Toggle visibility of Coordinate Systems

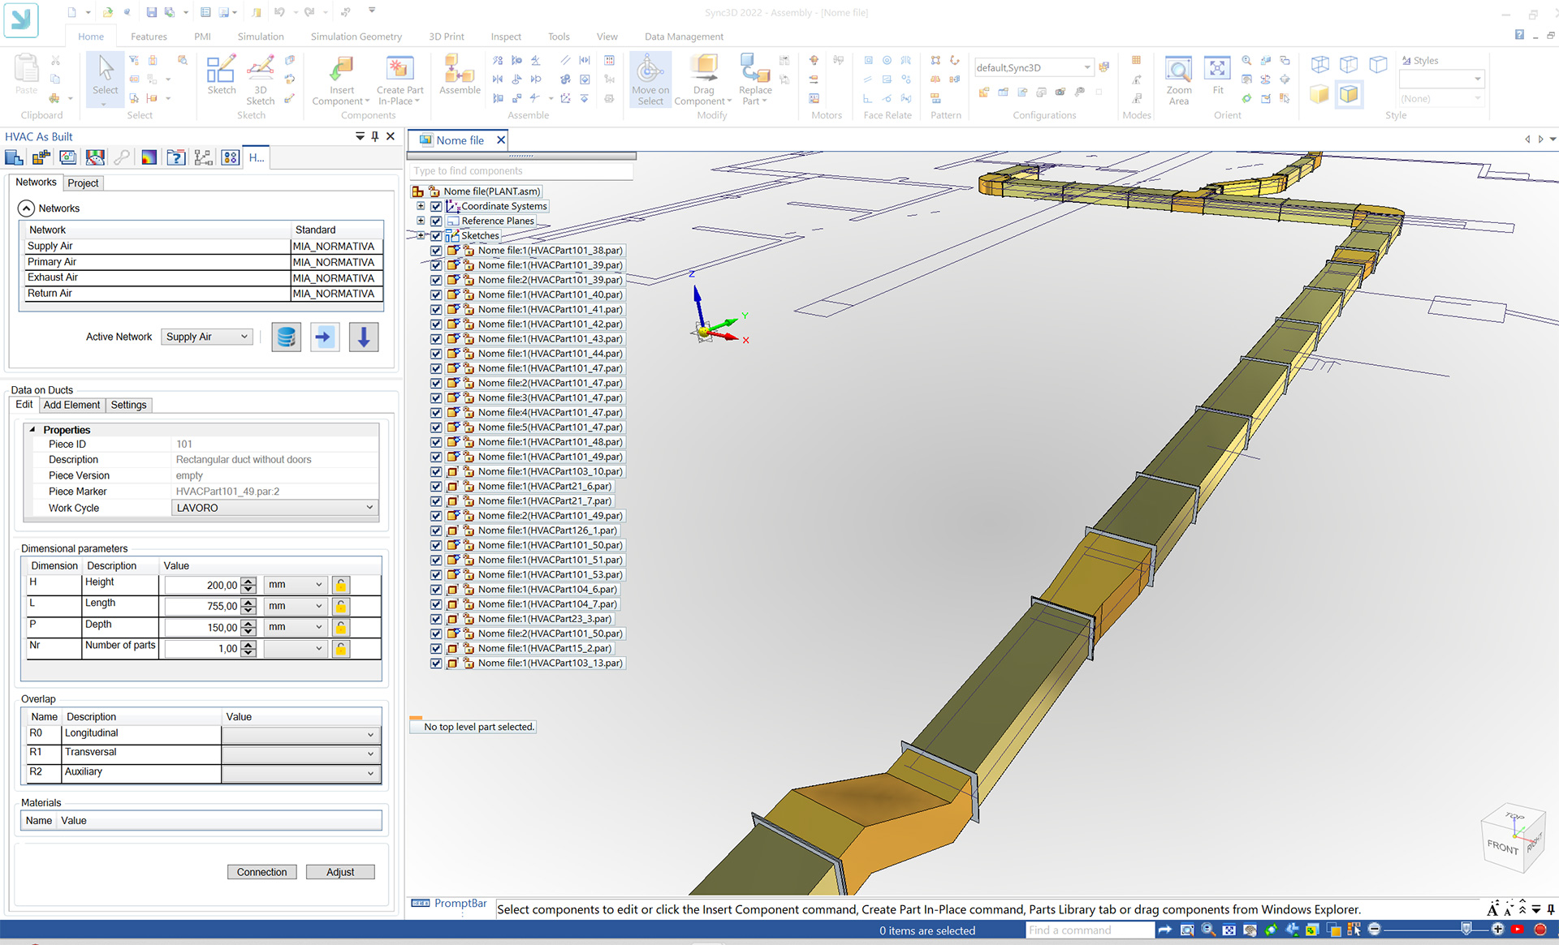(436, 206)
